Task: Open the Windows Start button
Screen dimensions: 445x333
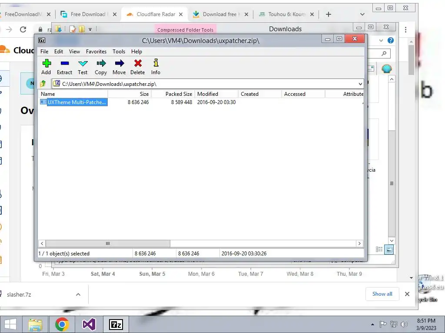Action: pyautogui.click(x=10, y=324)
